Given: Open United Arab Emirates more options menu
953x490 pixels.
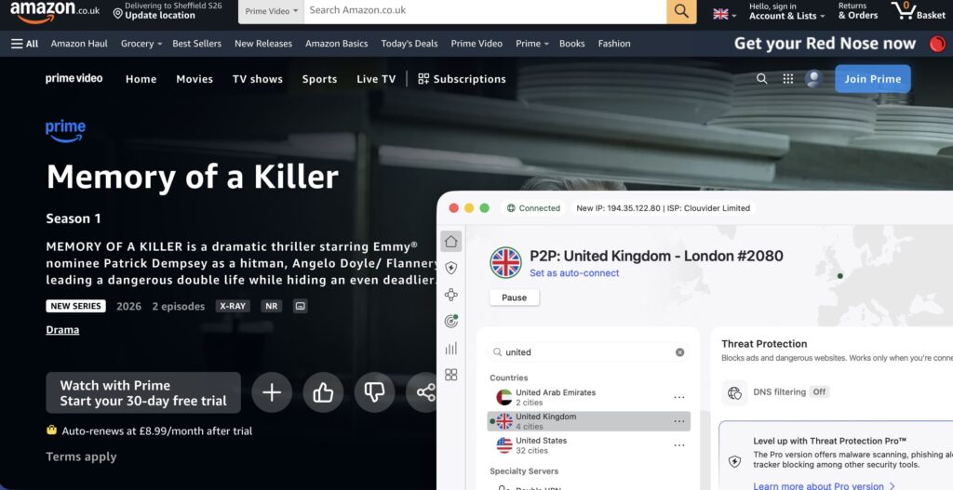Looking at the screenshot, I should click(678, 398).
